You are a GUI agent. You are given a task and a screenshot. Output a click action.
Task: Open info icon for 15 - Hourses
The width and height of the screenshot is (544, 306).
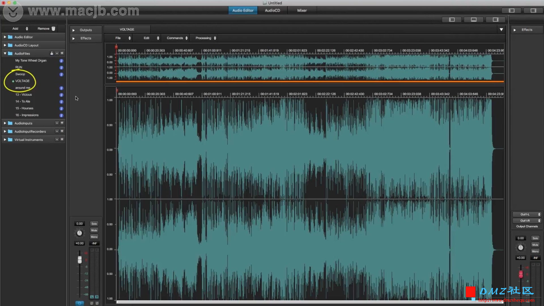pyautogui.click(x=61, y=109)
